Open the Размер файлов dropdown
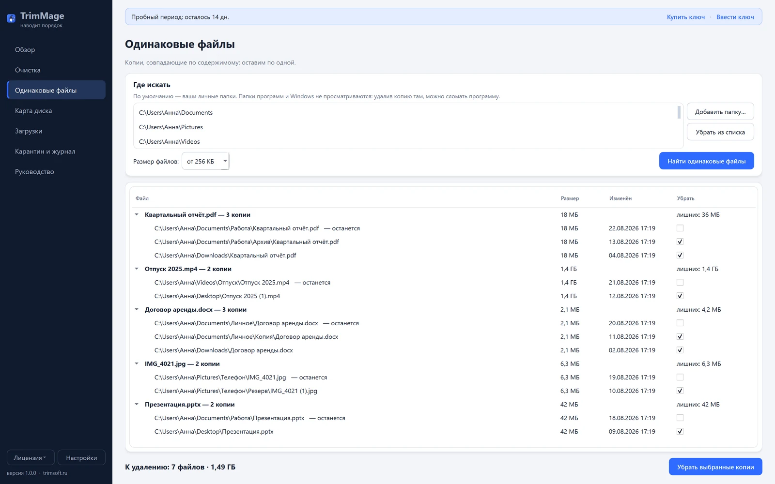Viewport: 775px width, 484px height. click(x=205, y=161)
